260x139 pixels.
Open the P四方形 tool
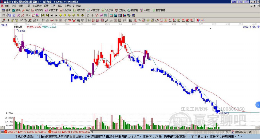pyautogui.click(x=37, y=10)
